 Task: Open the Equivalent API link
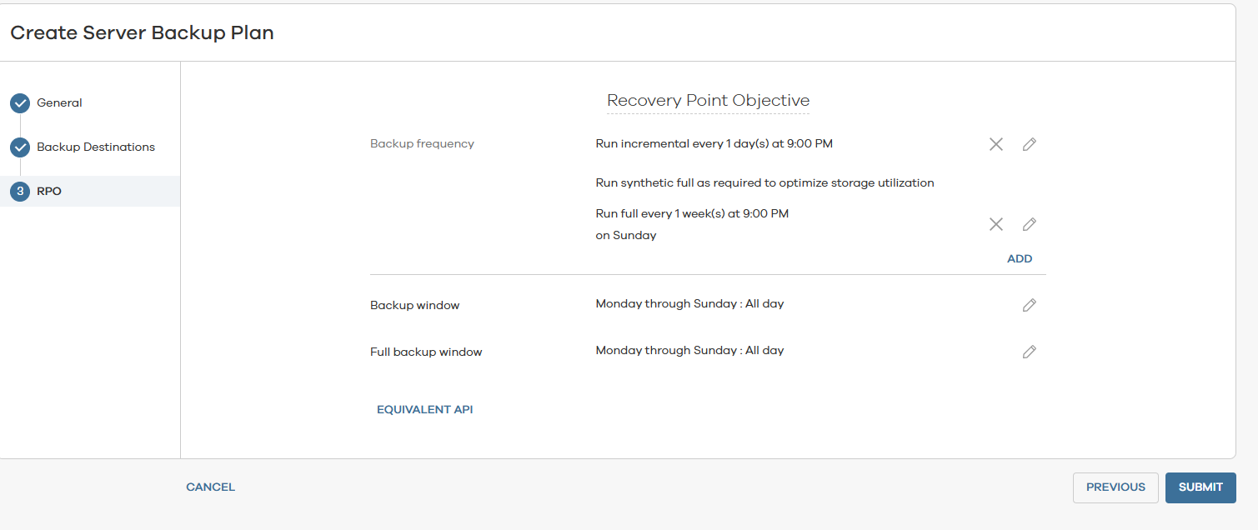point(424,409)
